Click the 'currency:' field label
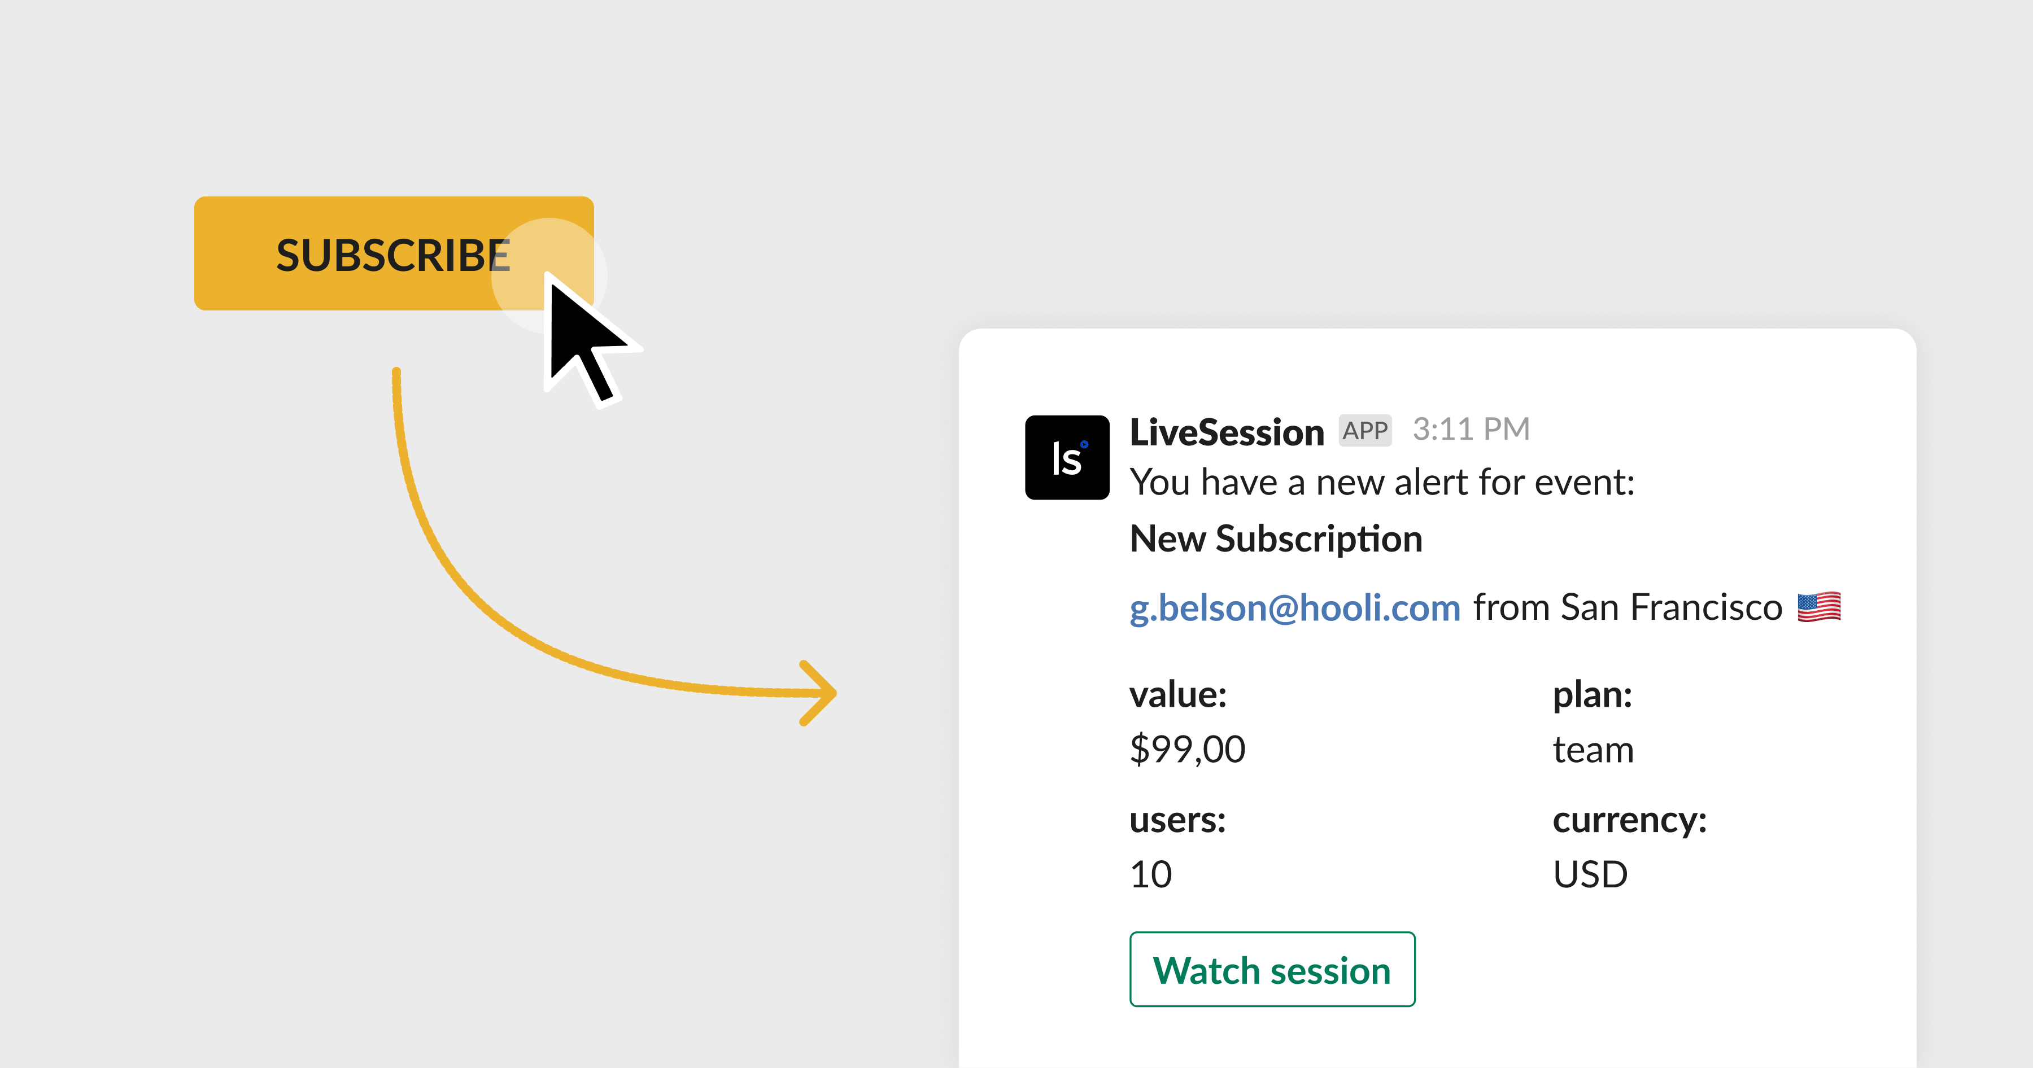Screen dimensions: 2033x1068 [1629, 820]
